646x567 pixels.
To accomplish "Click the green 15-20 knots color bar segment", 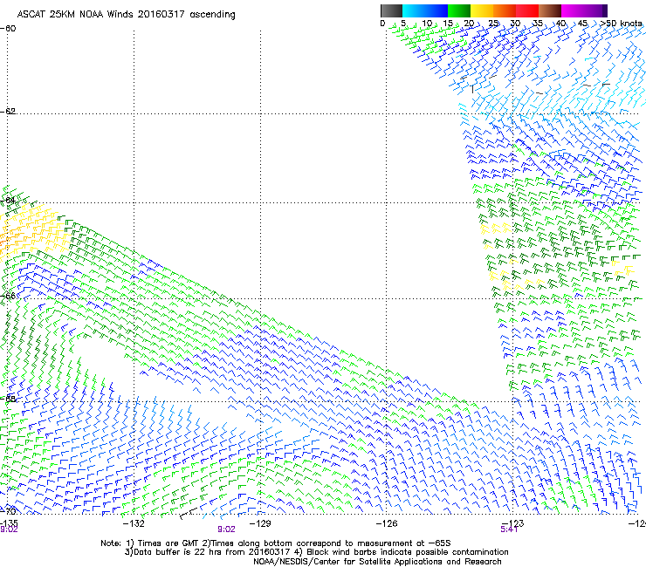I will pos(459,10).
